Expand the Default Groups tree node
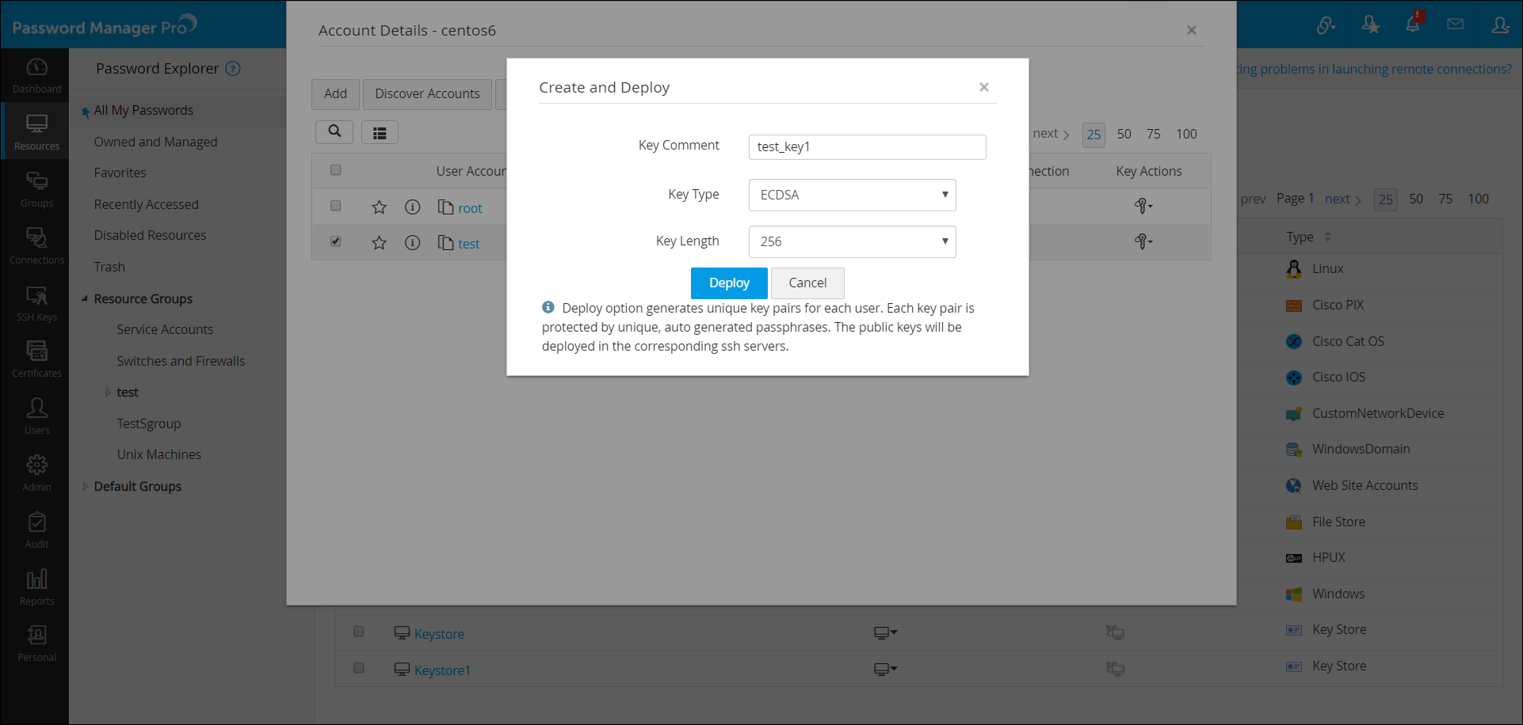 [86, 487]
